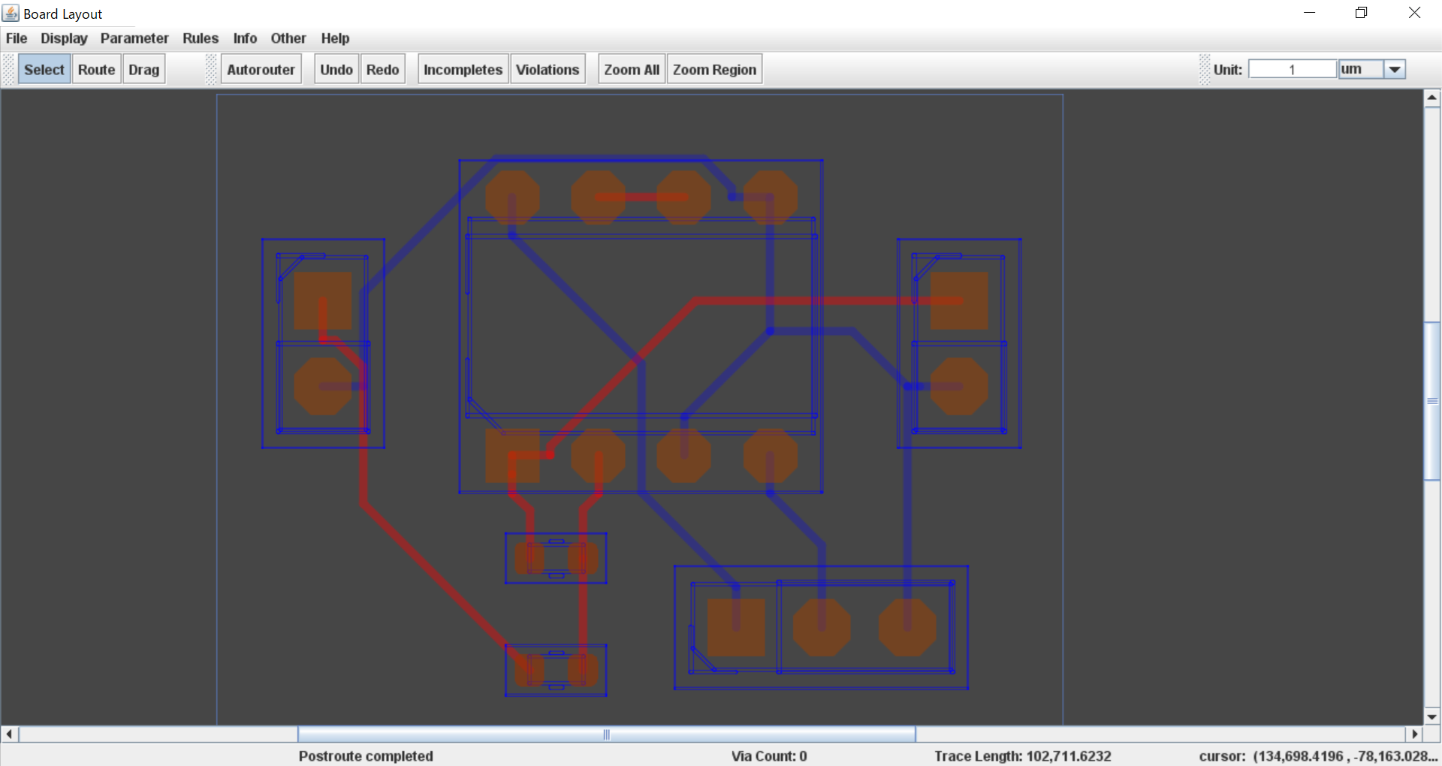Click the Unit value input field

click(x=1292, y=68)
